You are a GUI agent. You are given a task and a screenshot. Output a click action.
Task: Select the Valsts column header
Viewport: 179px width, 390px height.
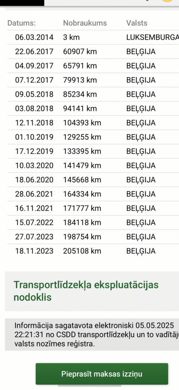(137, 23)
